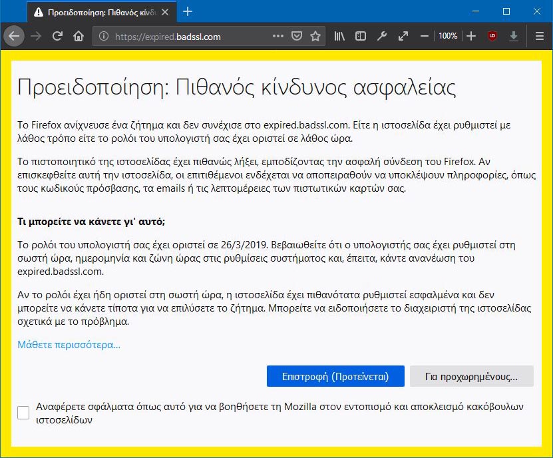This screenshot has width=553, height=458.
Task: Show site information icon in address bar
Action: [x=104, y=36]
